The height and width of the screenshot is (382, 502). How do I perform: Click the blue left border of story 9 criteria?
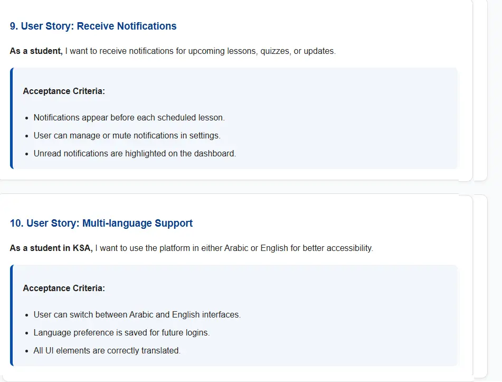pos(11,118)
